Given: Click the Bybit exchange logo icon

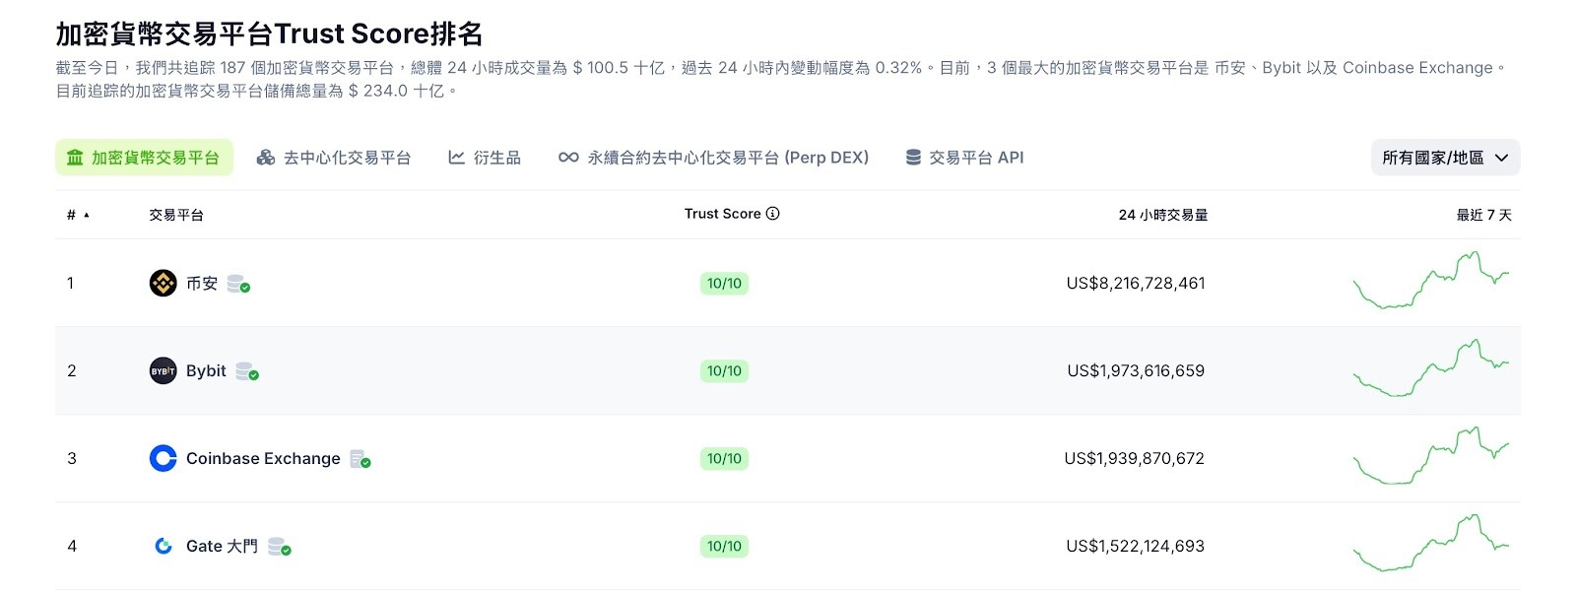Looking at the screenshot, I should [163, 371].
